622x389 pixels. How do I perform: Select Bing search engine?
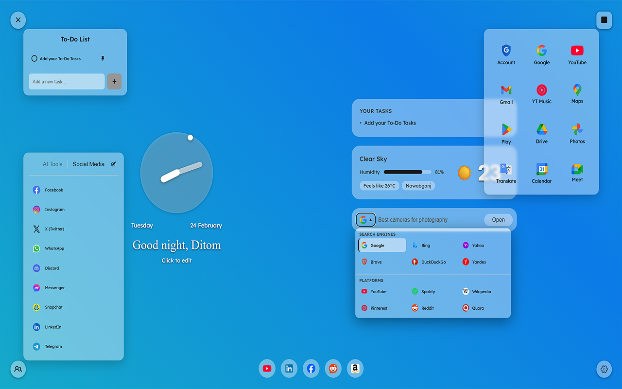(x=433, y=246)
